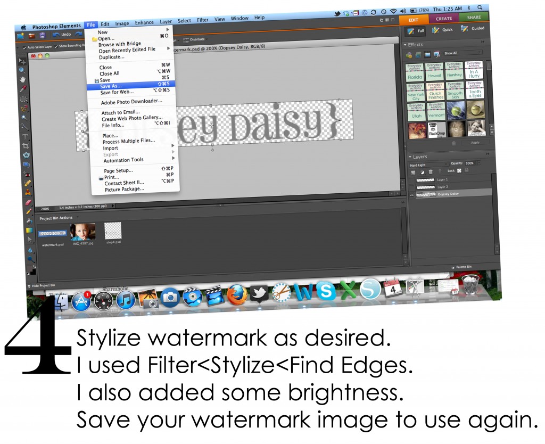The height and width of the screenshot is (444, 545).
Task: Click the save disk icon in shortcuts bar
Action: (43, 35)
